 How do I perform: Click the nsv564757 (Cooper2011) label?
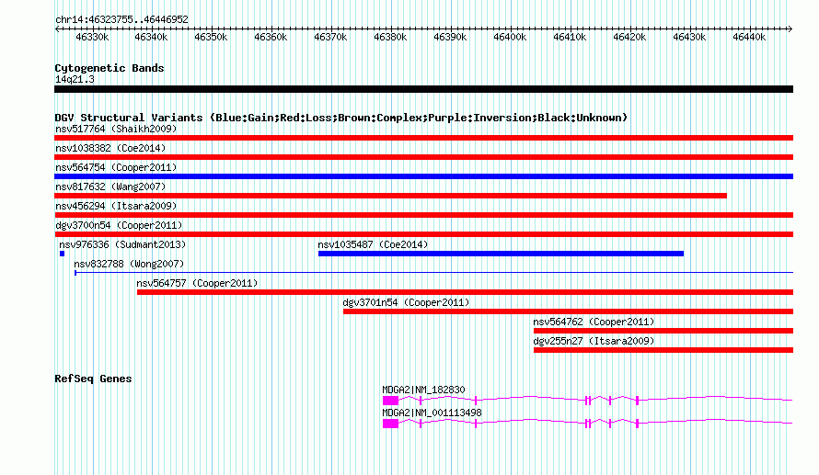[198, 283]
